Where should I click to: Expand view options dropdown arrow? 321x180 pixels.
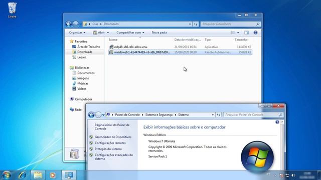point(238,32)
